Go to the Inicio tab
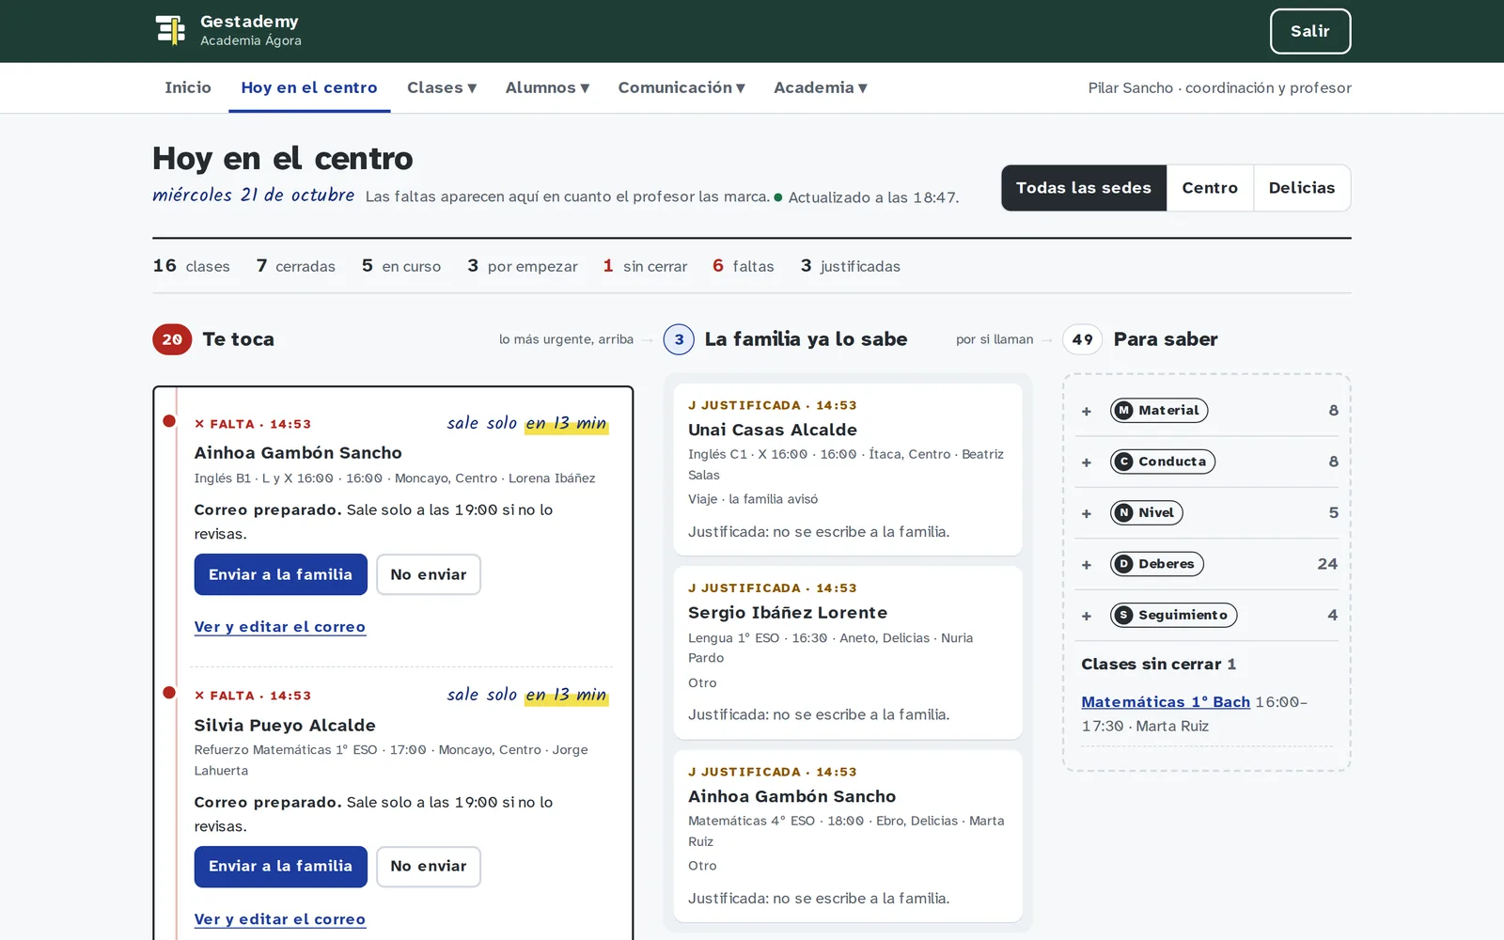 point(188,87)
